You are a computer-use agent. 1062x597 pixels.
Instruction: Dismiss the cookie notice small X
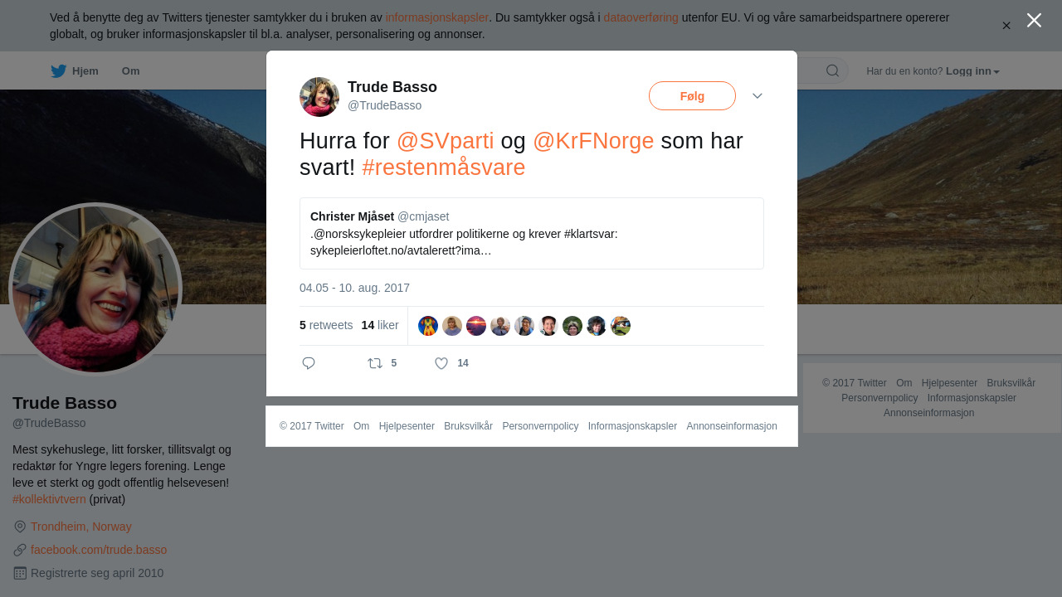(1006, 26)
